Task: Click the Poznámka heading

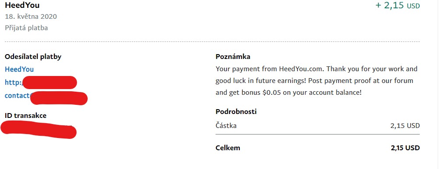Action: click(x=233, y=57)
